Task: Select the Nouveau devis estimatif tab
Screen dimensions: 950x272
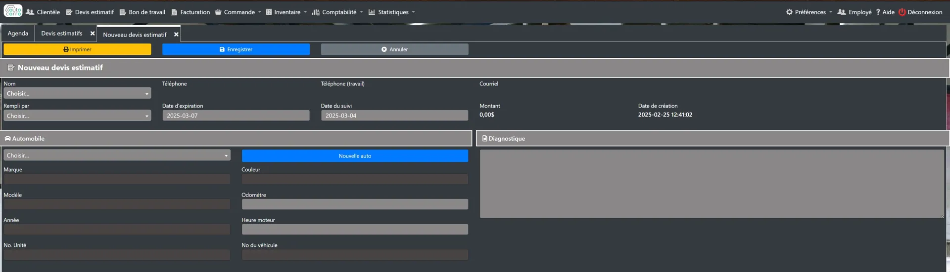Action: pyautogui.click(x=135, y=35)
